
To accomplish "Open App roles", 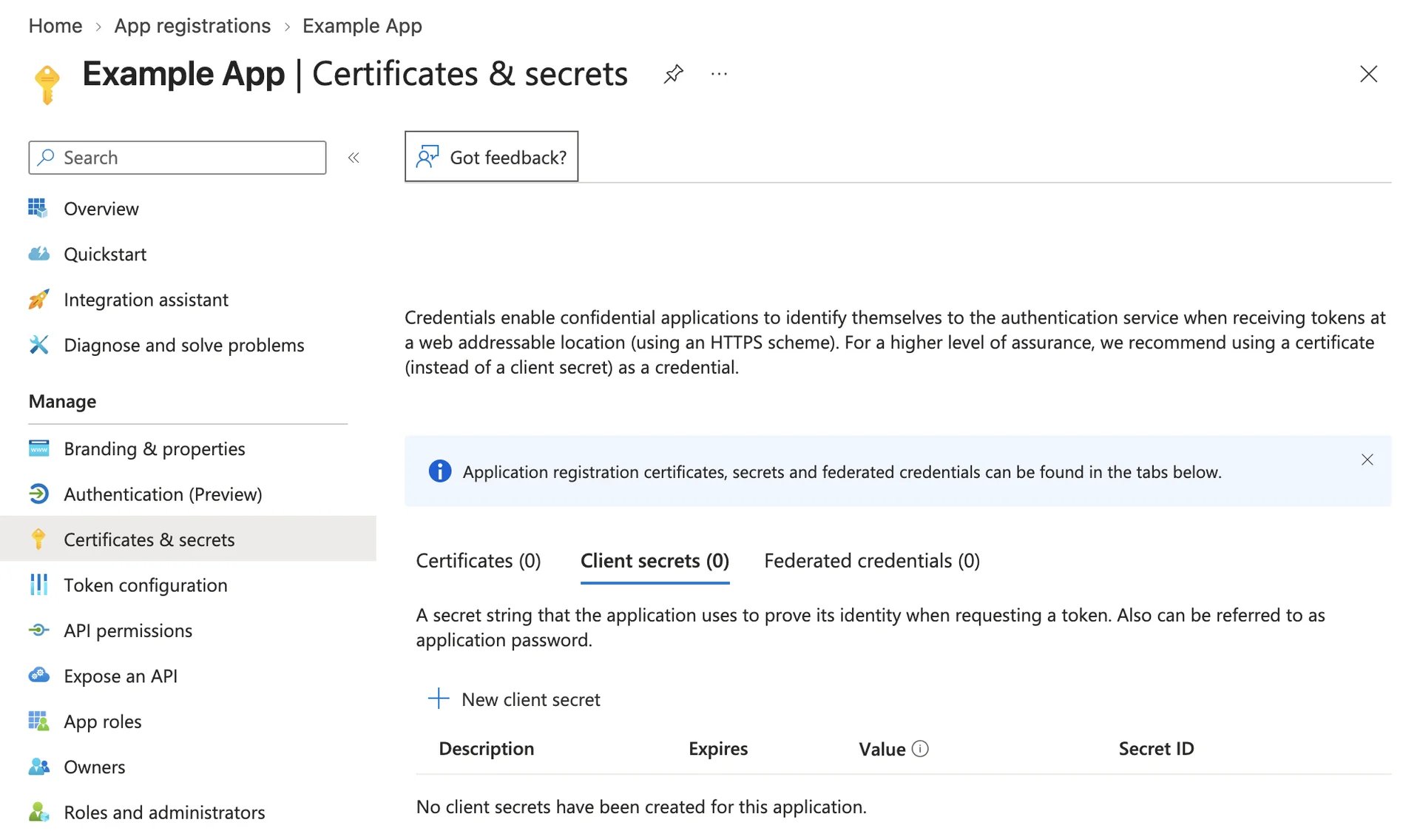I will coord(103,721).
